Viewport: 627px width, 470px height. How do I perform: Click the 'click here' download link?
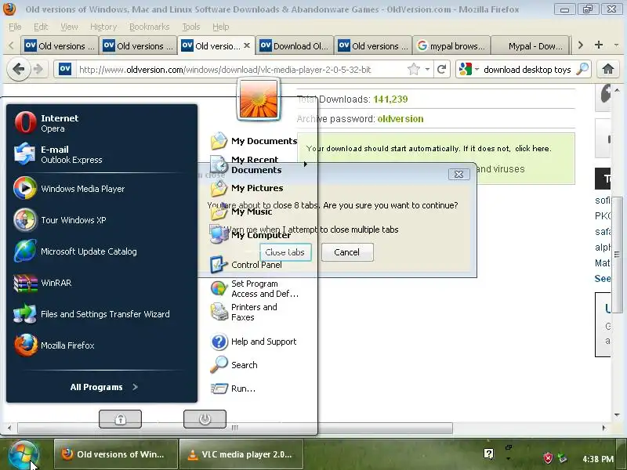(x=532, y=149)
